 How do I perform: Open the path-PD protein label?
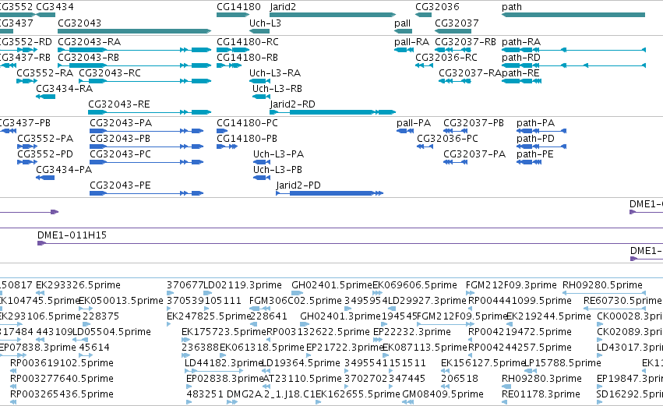[535, 139]
